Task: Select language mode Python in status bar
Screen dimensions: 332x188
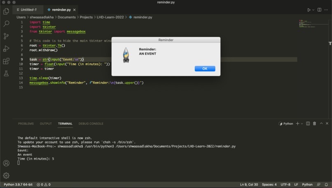Action: pos(307,185)
